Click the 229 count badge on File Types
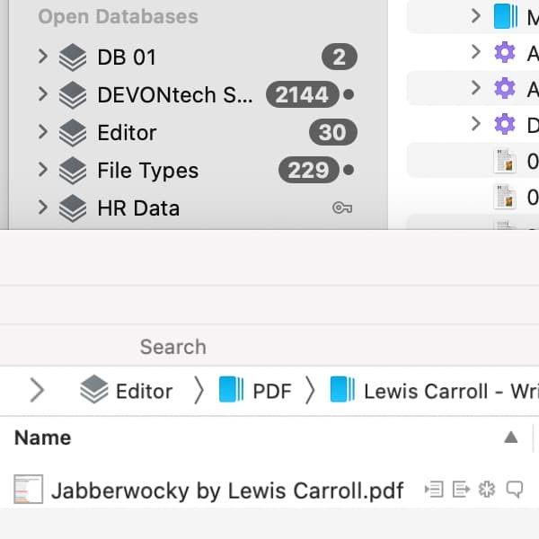Screen dimensions: 539x539 pos(309,170)
